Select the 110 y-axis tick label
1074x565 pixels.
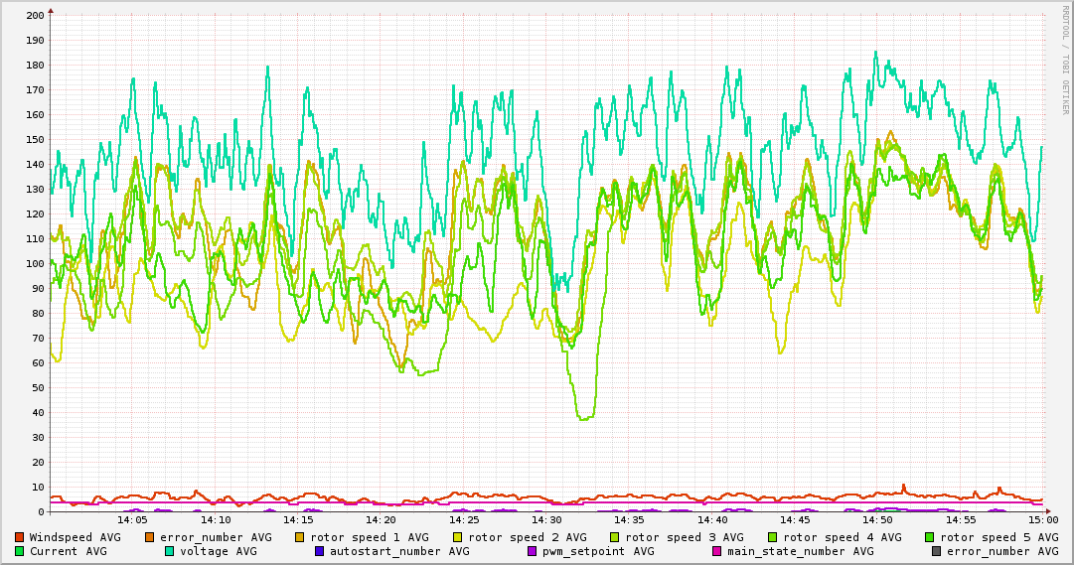34,239
